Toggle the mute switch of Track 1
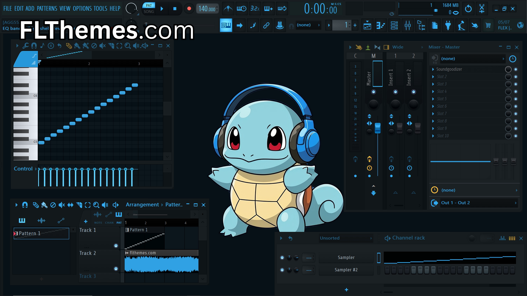The height and width of the screenshot is (296, 527). point(116,246)
